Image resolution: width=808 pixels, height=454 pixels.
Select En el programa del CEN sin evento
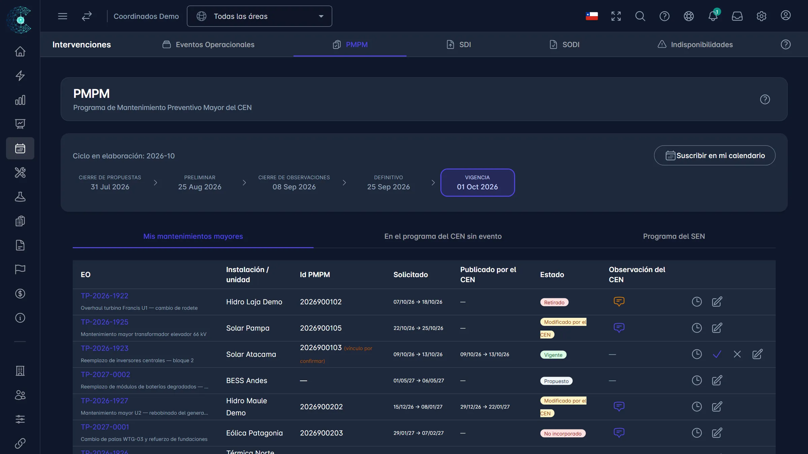(x=443, y=236)
